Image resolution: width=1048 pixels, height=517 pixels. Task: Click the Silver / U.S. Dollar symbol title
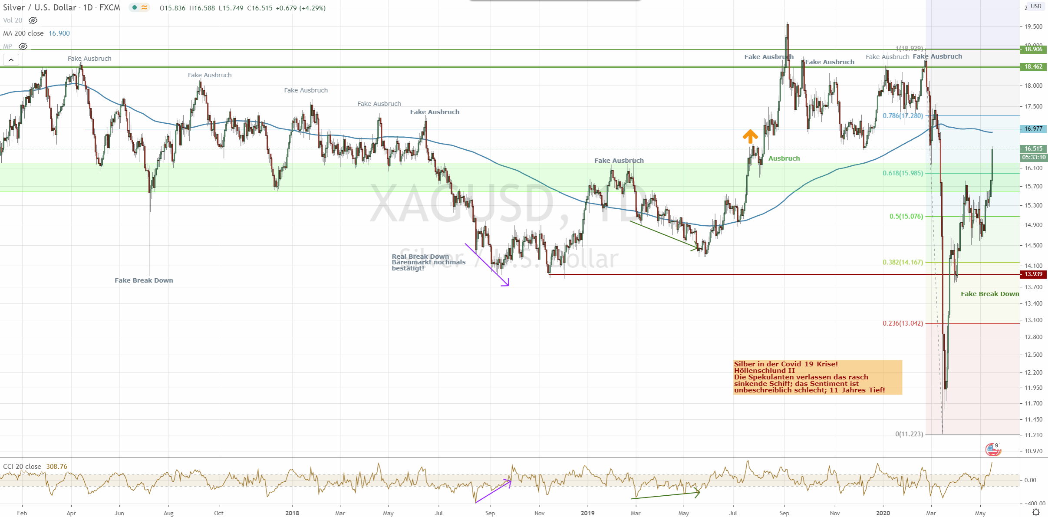pos(39,8)
